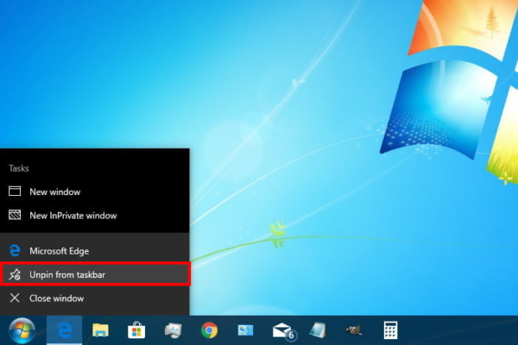Open GIMP from the taskbar

tap(354, 330)
